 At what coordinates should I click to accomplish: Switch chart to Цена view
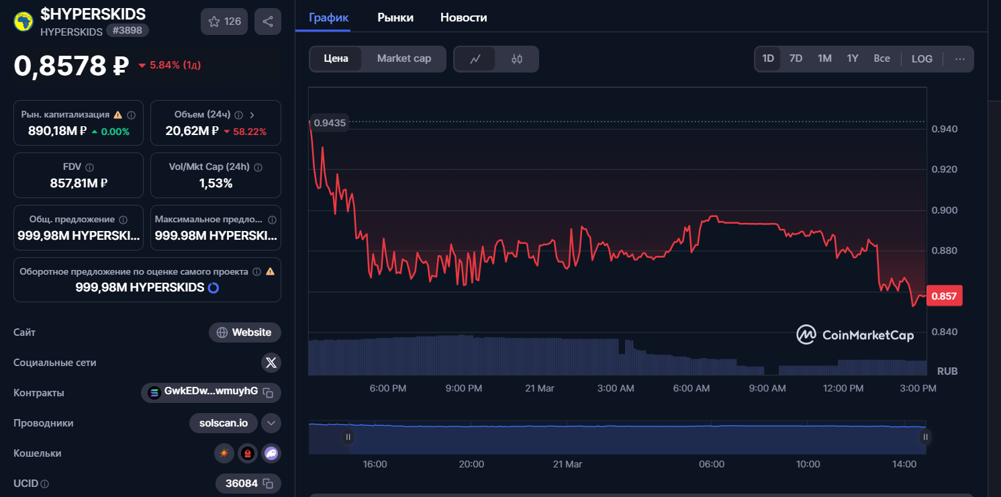point(336,58)
